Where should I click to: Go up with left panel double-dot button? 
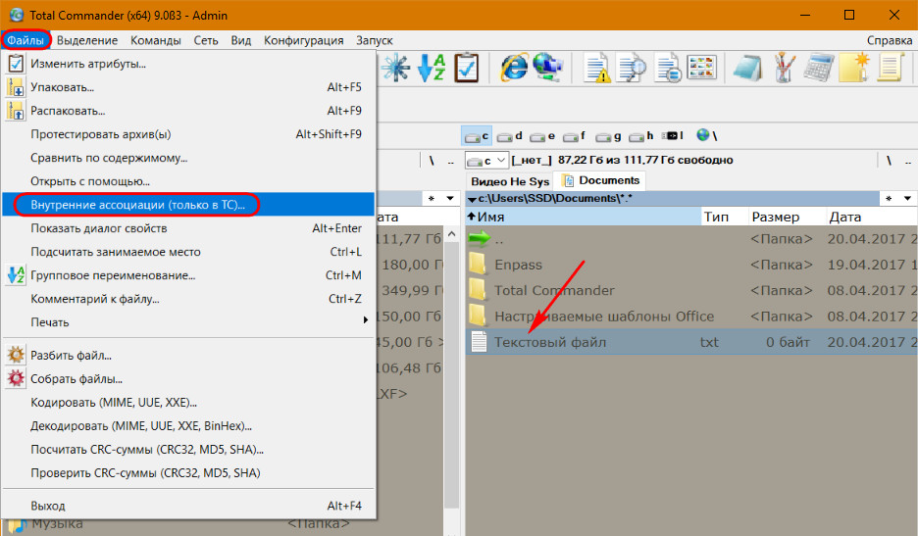point(450,161)
